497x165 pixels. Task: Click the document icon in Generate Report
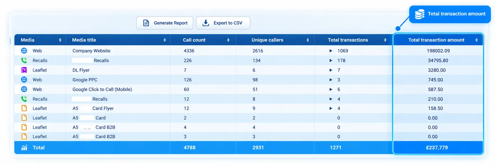point(146,23)
